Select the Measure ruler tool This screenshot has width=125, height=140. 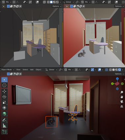[4, 125]
